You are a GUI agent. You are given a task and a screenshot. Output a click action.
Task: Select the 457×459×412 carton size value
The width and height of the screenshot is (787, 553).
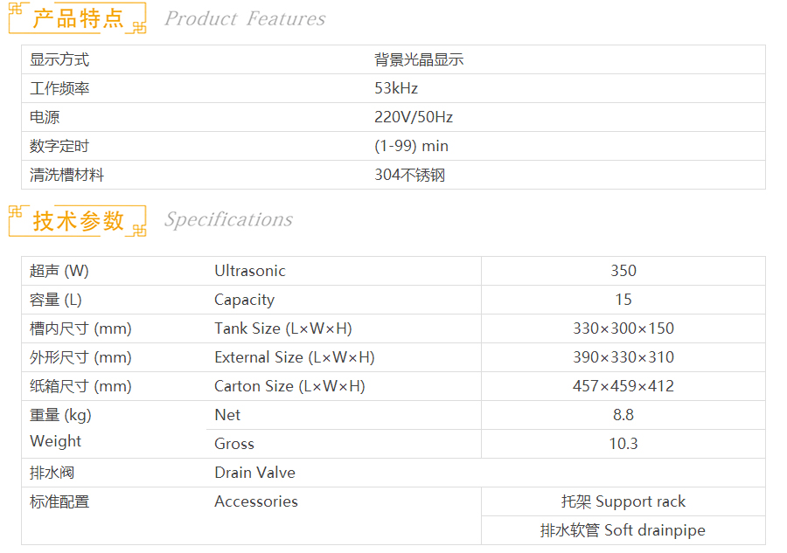pyautogui.click(x=623, y=386)
